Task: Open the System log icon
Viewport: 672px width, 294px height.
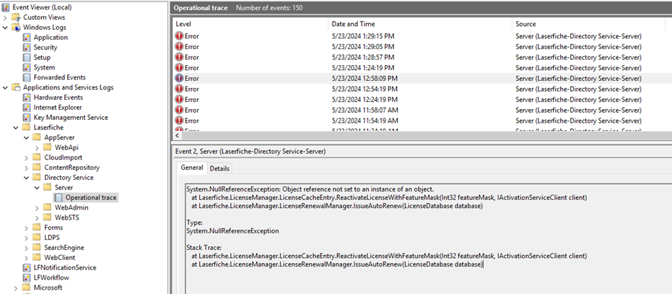Action: pos(27,67)
